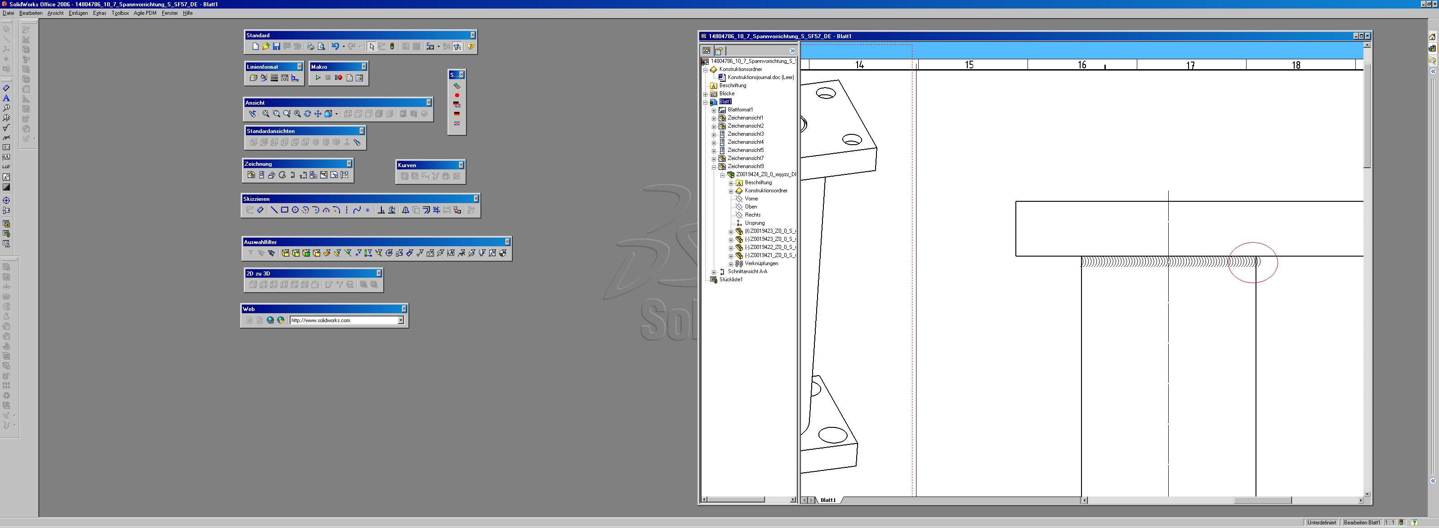Open the Extras menu

[x=99, y=13]
